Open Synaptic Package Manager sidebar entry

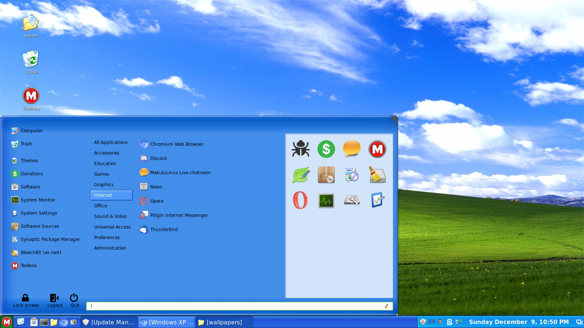46,239
